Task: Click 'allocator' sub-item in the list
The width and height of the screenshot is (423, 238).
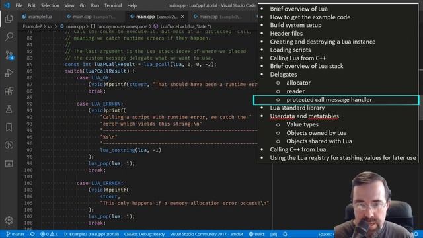Action: coord(298,83)
